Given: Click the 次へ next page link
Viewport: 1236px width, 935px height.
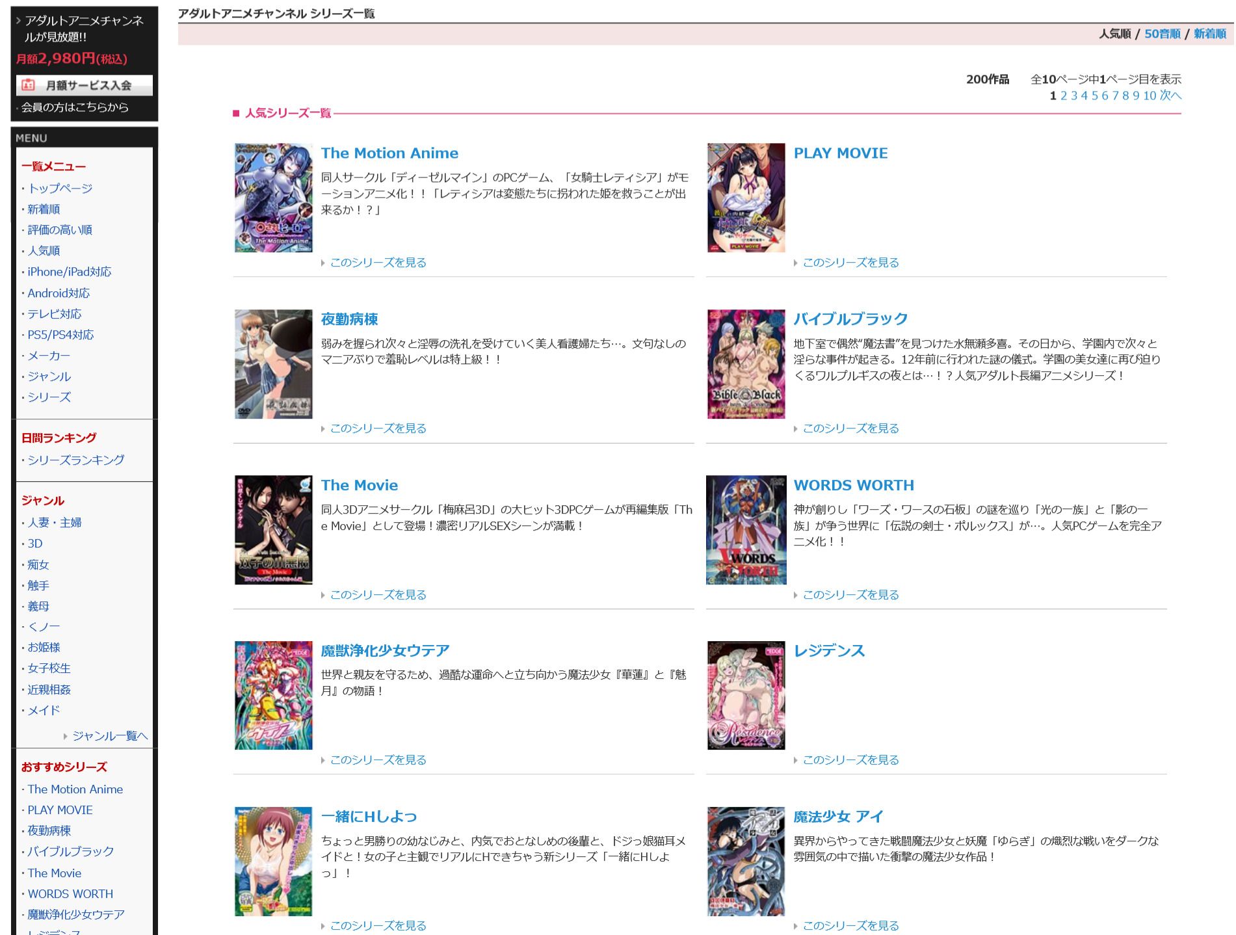Looking at the screenshot, I should (x=1170, y=96).
